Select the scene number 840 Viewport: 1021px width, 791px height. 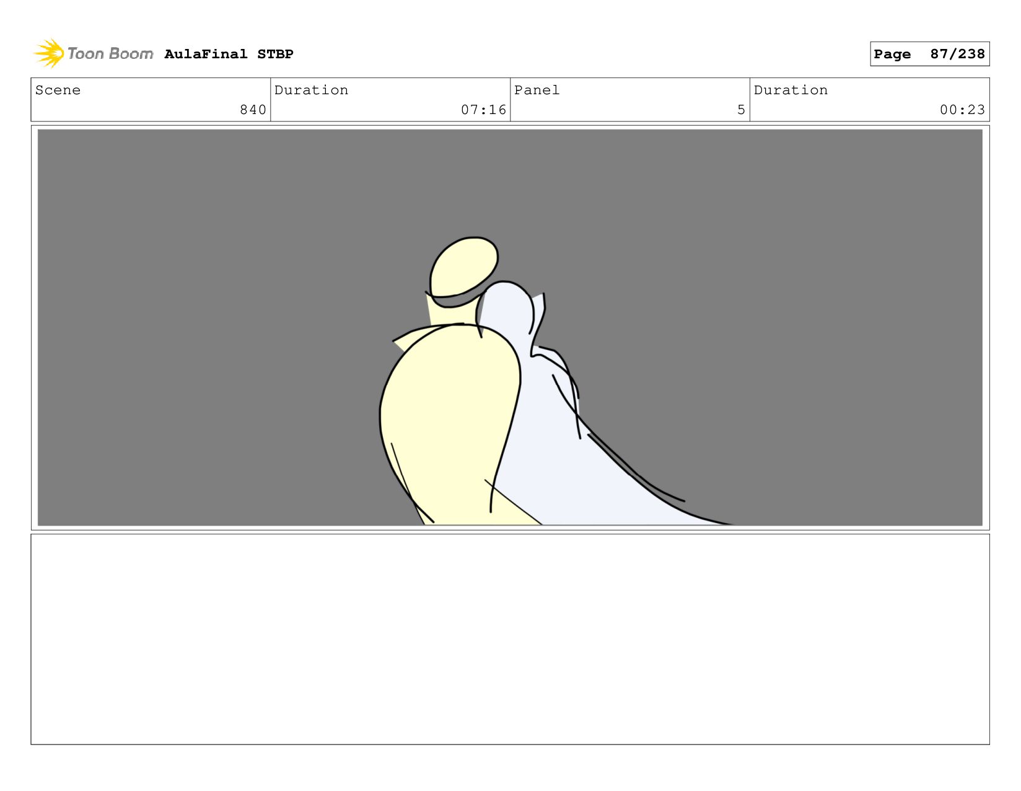pyautogui.click(x=253, y=110)
